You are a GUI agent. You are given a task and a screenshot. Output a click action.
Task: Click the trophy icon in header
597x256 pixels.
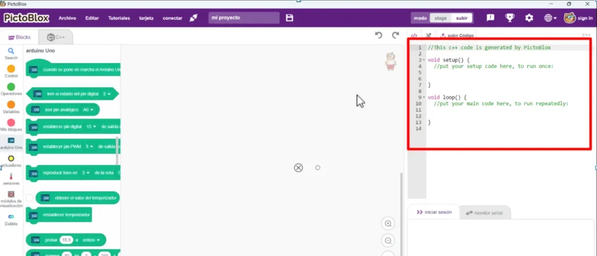pyautogui.click(x=510, y=18)
